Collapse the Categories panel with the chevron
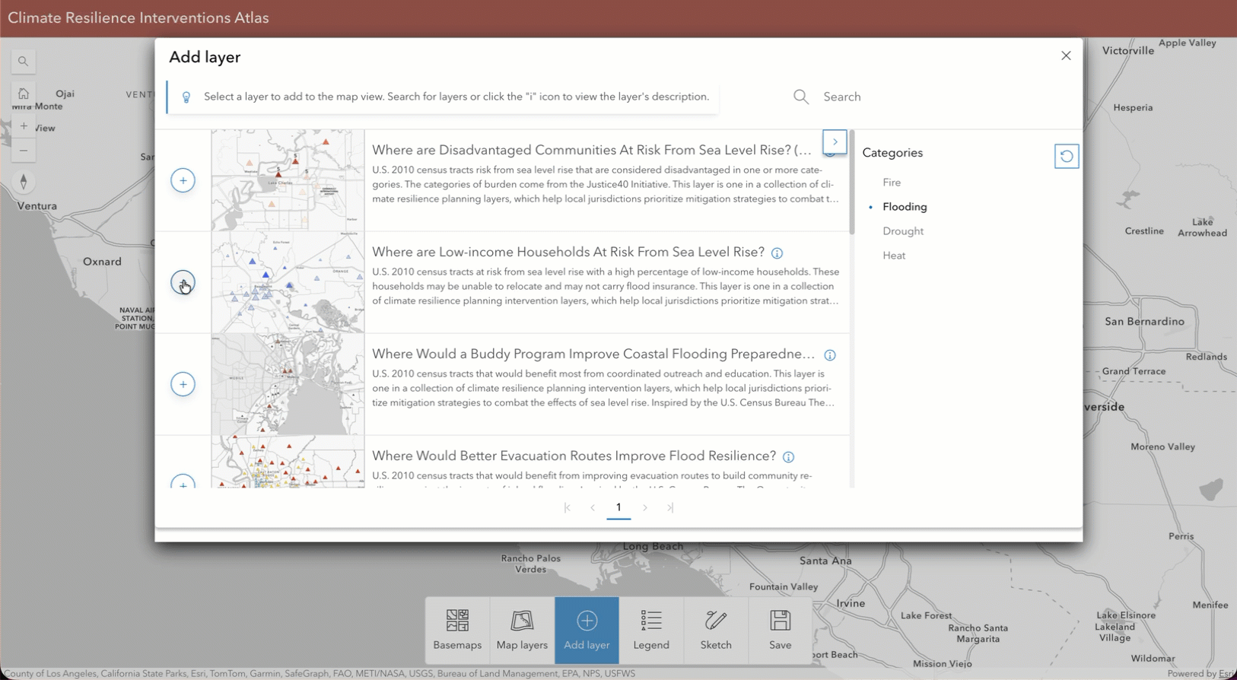1237x680 pixels. [x=835, y=141]
